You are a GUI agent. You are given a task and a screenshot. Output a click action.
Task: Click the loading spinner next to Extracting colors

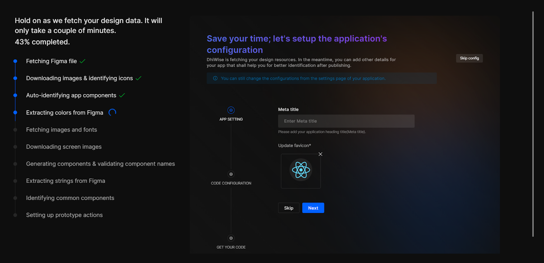point(112,112)
